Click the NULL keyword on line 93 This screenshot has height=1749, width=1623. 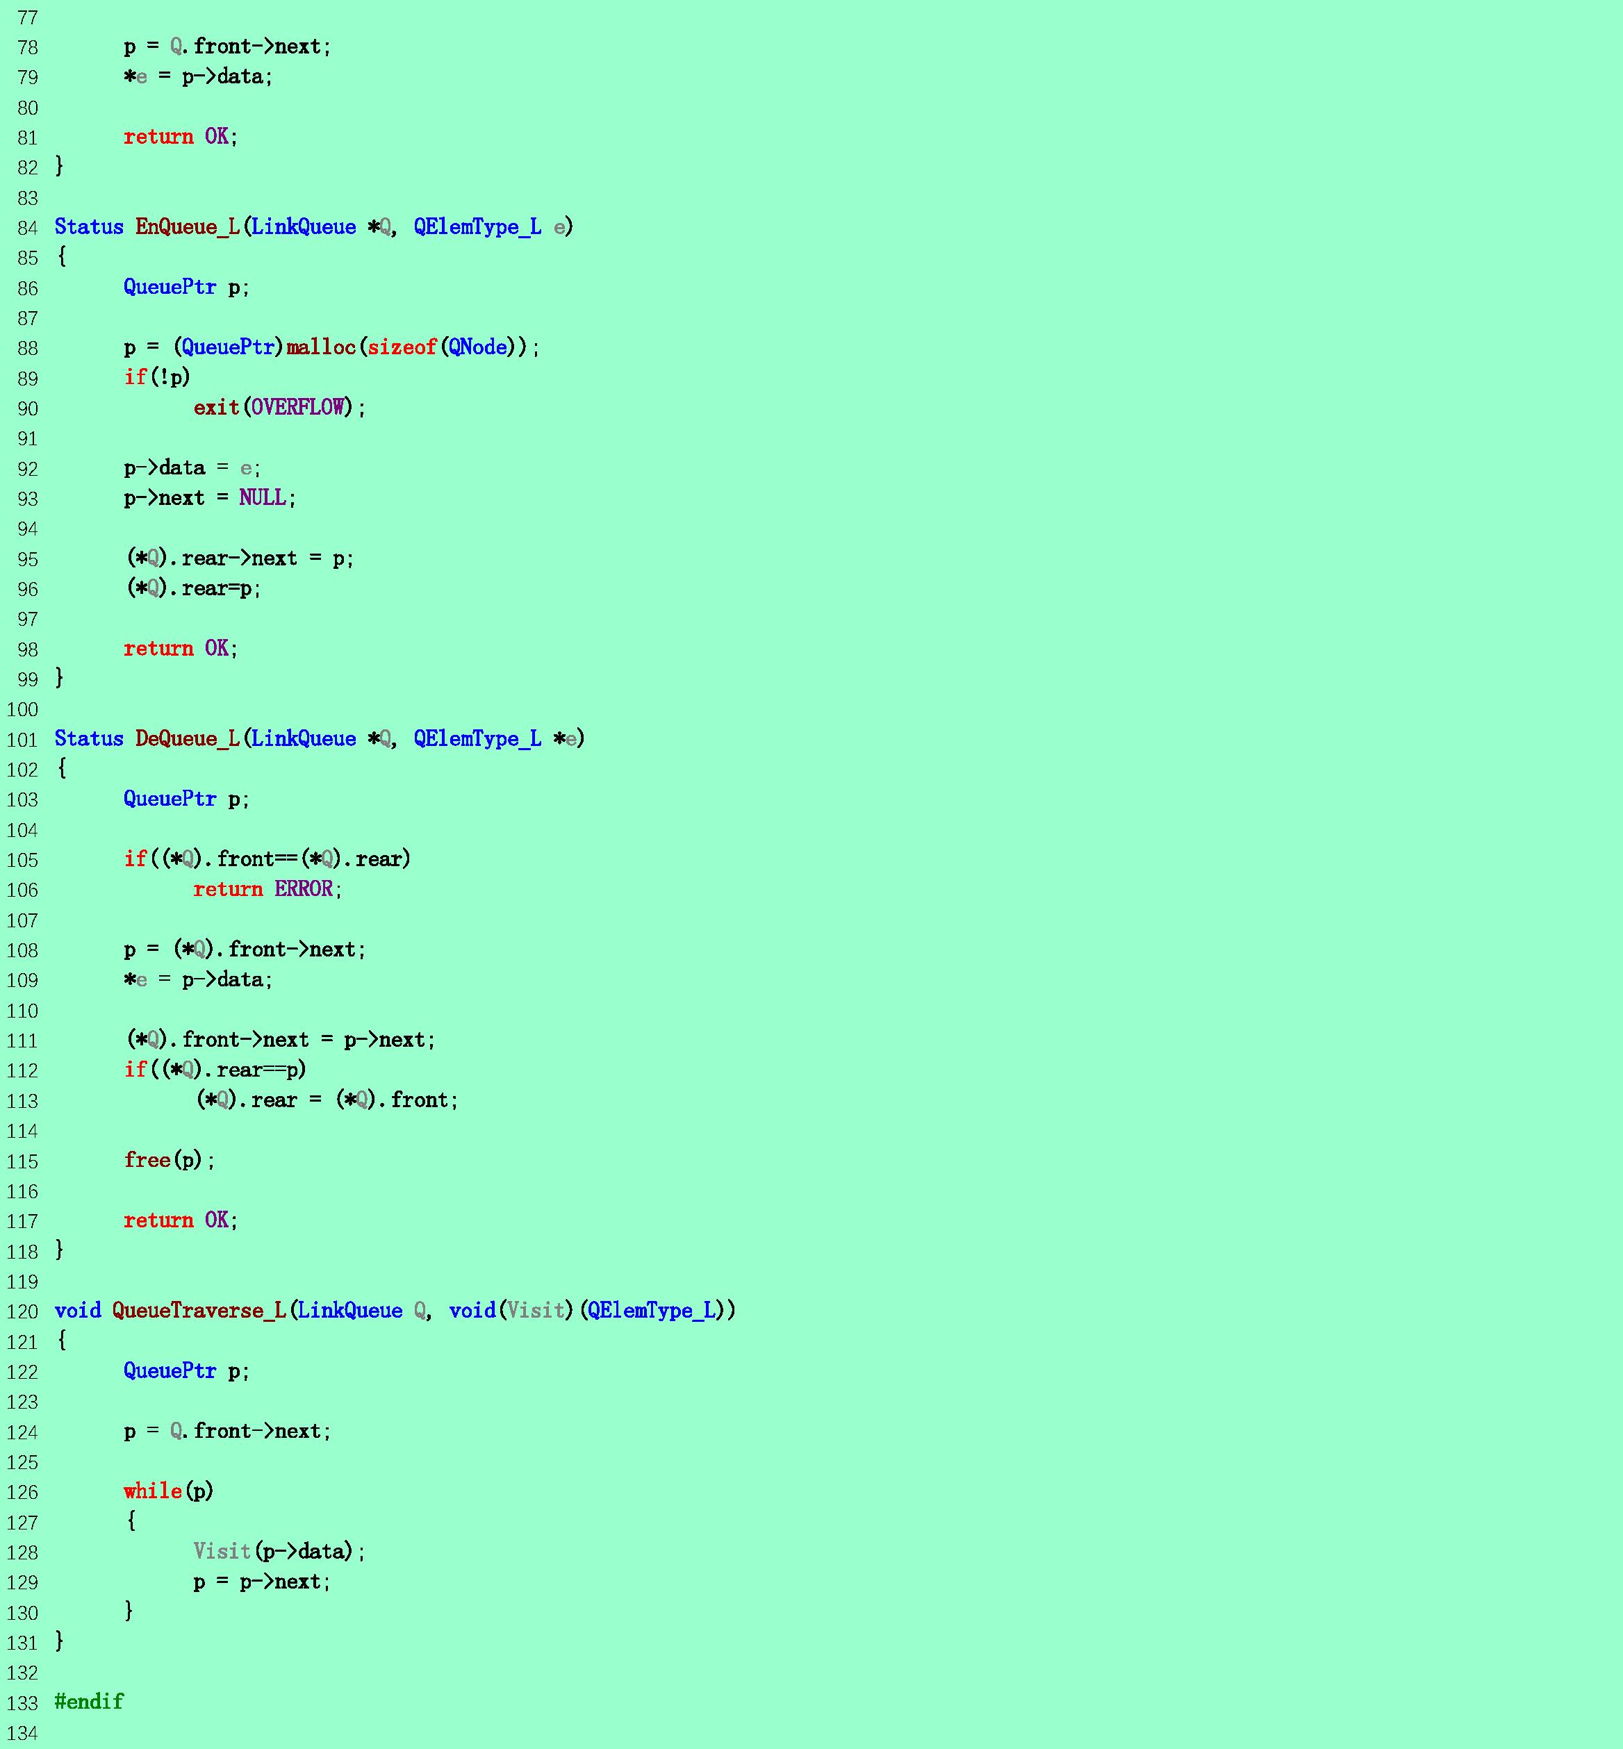pos(263,498)
